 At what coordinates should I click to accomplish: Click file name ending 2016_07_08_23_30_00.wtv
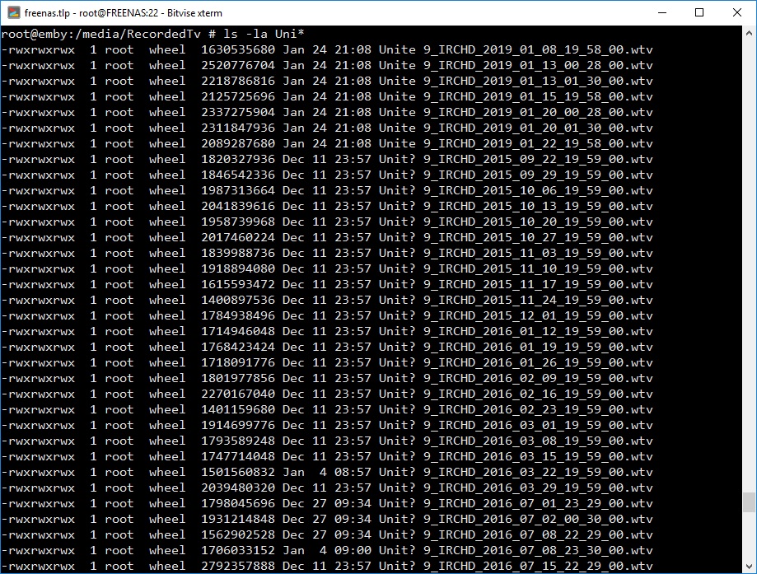pos(516,550)
